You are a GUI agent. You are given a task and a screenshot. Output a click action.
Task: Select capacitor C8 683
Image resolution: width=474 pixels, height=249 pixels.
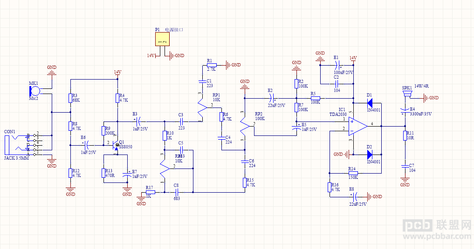[177, 192]
